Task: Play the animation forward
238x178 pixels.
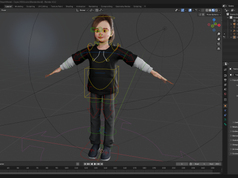Action: click(95, 164)
